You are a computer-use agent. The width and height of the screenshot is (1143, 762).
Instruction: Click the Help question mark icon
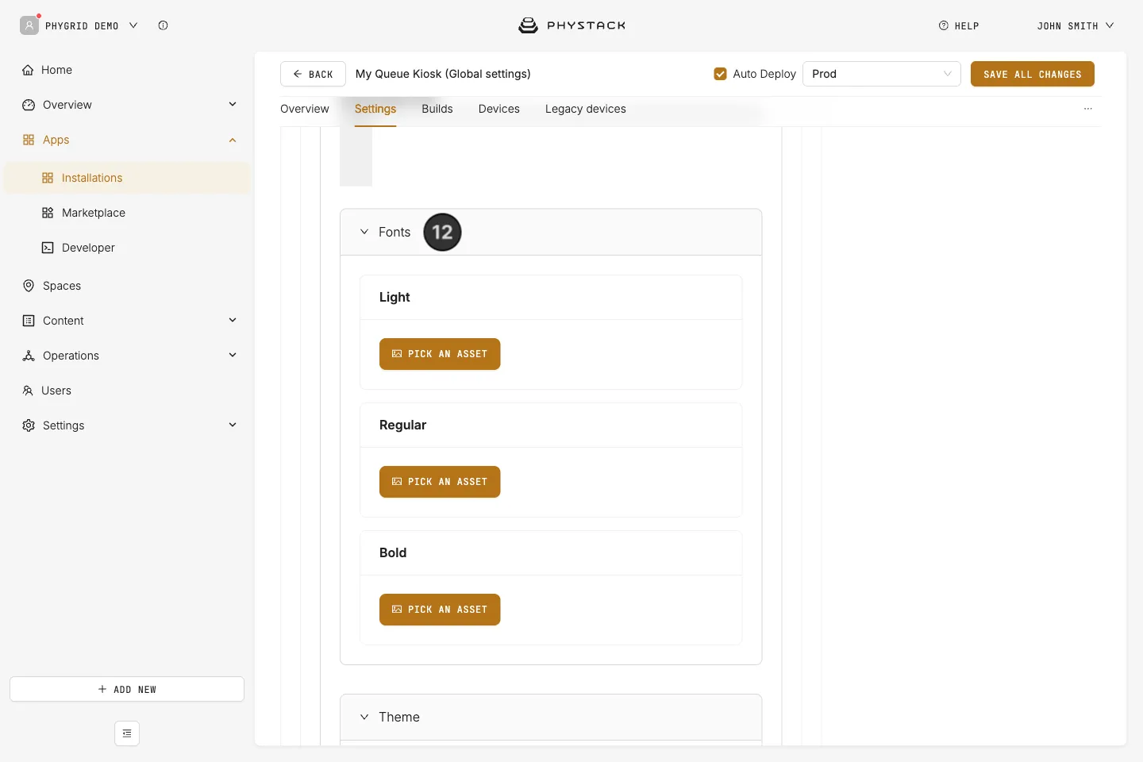(944, 25)
